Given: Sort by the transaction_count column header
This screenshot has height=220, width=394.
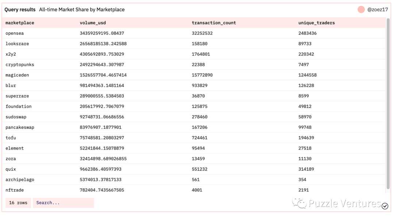Looking at the screenshot, I should (x=214, y=23).
